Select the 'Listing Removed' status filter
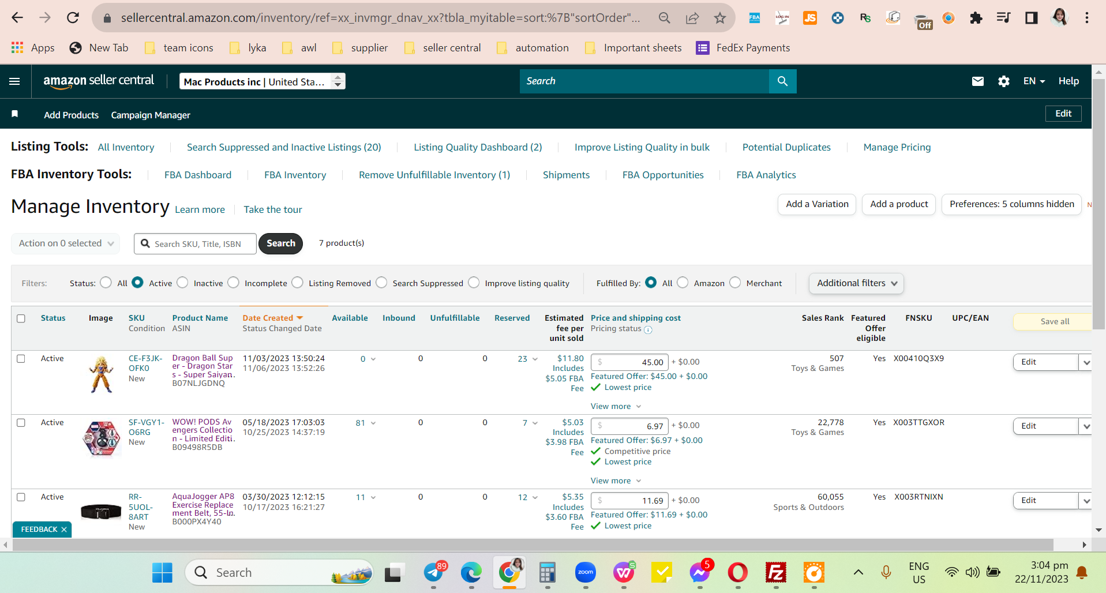This screenshot has width=1106, height=593. [x=297, y=283]
